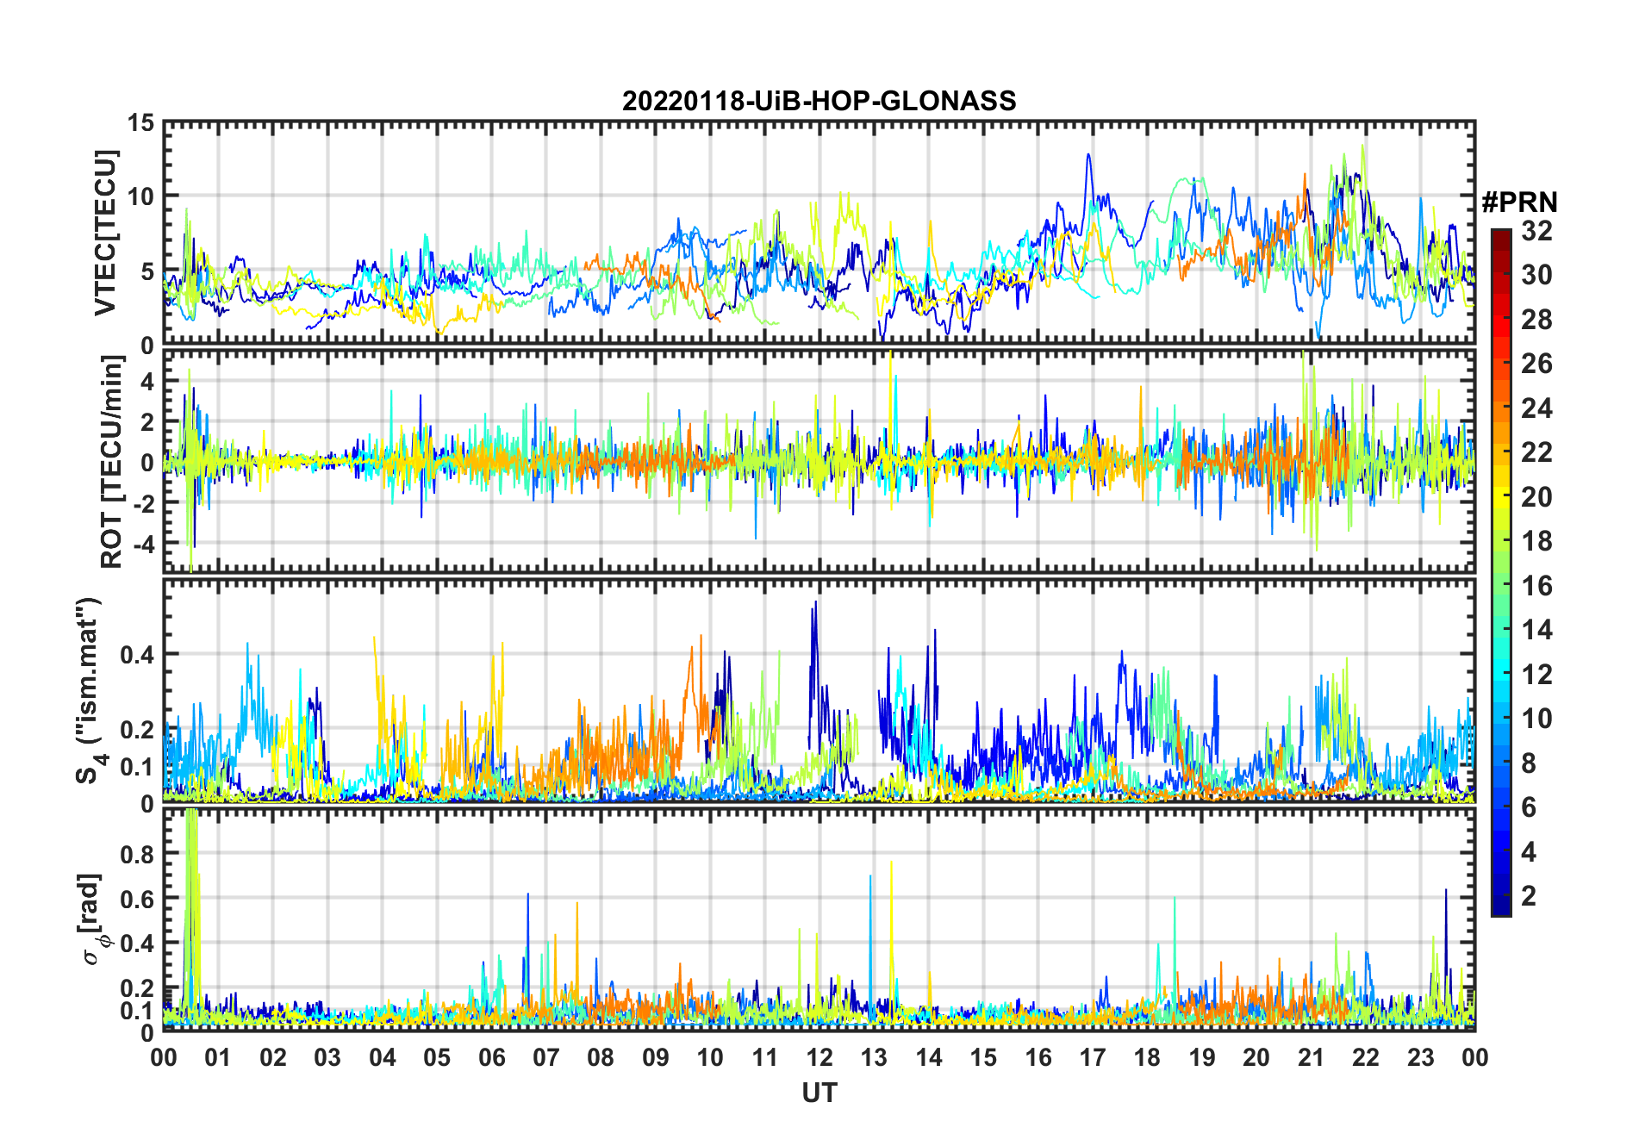The height and width of the screenshot is (1146, 1639).
Task: Click the x-axis hour tick 07
Action: click(546, 1057)
